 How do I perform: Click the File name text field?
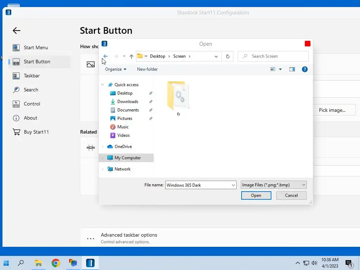click(198, 185)
